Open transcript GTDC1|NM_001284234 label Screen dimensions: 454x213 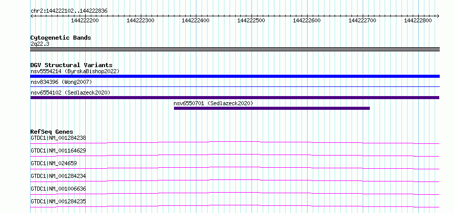click(x=59, y=176)
